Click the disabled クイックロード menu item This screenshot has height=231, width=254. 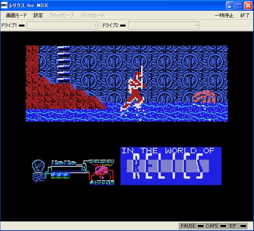point(92,15)
